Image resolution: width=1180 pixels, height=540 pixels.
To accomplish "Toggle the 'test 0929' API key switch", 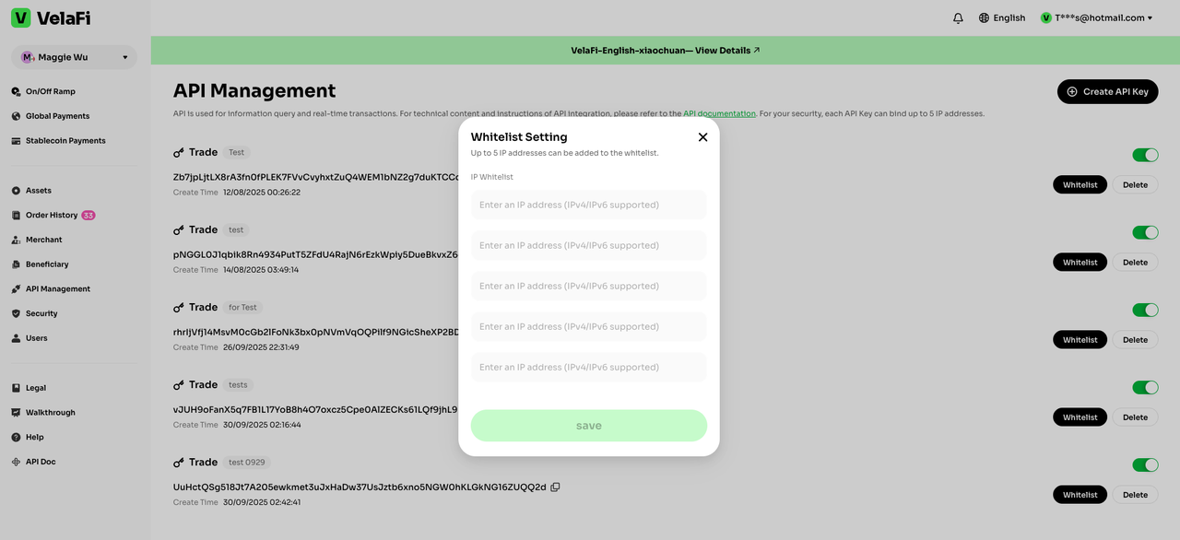I will (x=1145, y=464).
